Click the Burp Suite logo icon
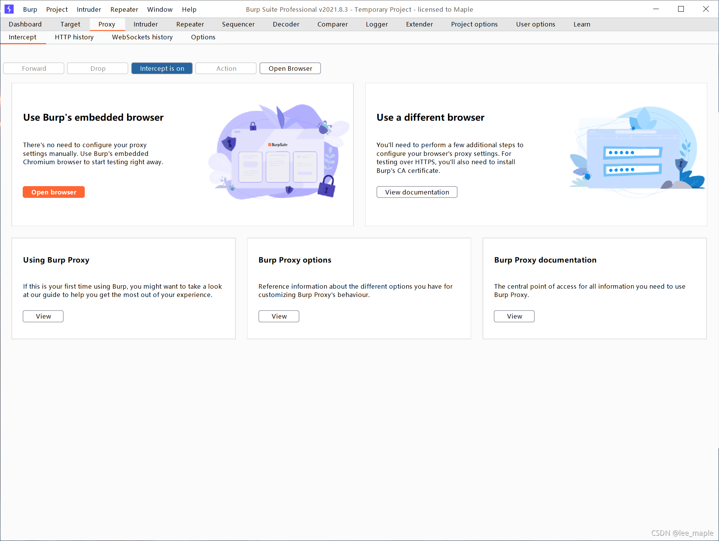 pos(9,9)
